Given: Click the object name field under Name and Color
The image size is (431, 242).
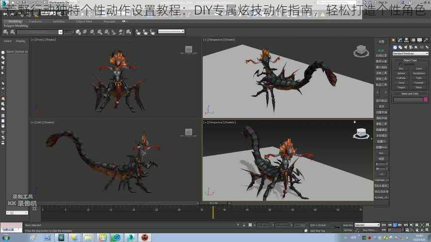Looking at the screenshot, I should [408, 99].
